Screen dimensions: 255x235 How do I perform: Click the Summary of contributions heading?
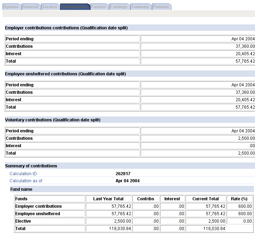point(31,166)
